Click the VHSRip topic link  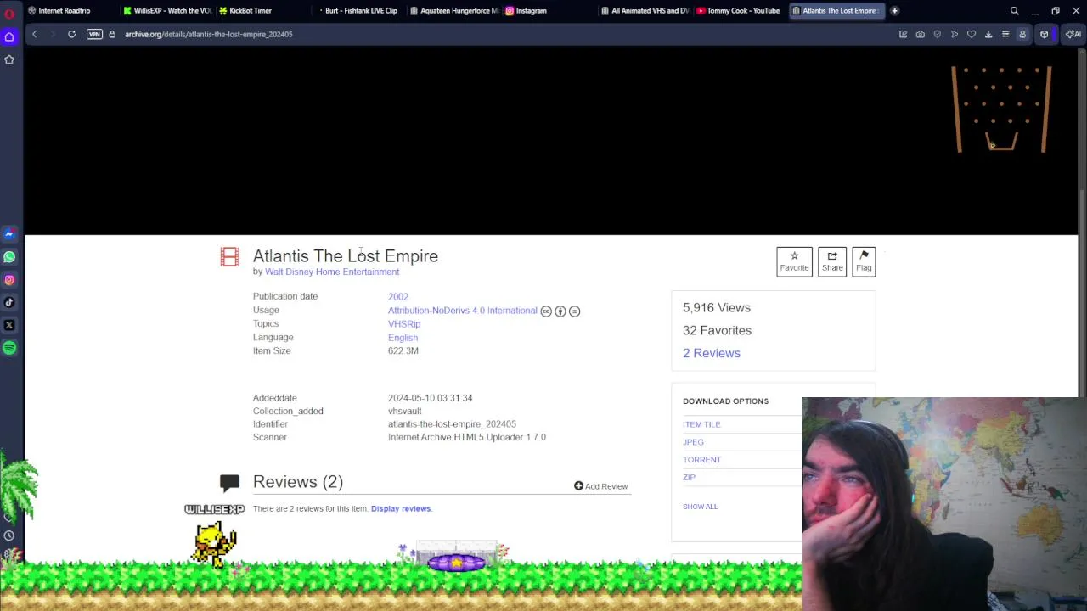point(404,324)
